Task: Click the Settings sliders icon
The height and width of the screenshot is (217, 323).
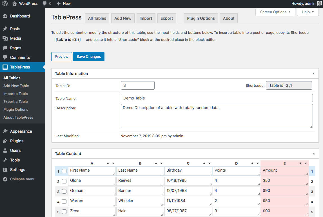Action: (5, 170)
